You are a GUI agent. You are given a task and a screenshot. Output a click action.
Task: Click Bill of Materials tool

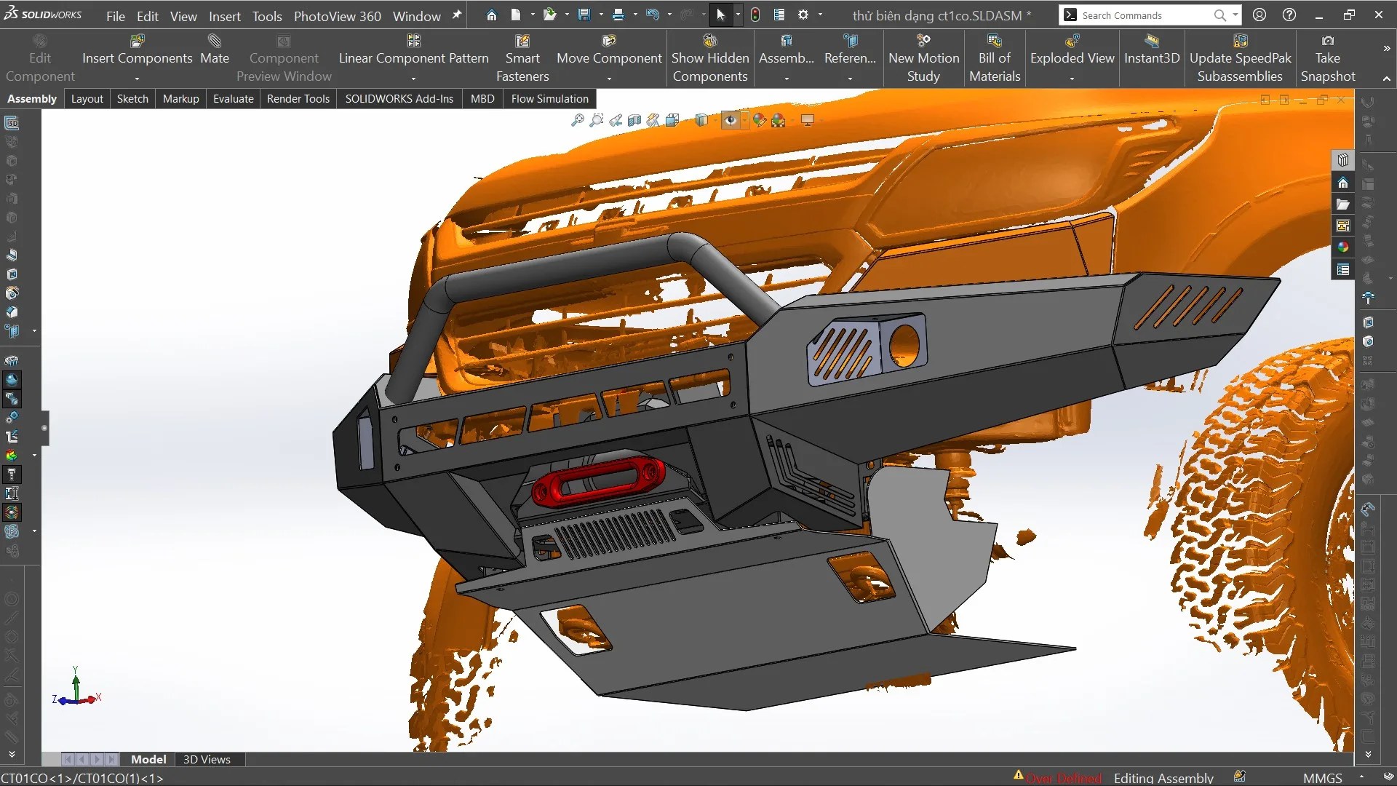coord(995,58)
